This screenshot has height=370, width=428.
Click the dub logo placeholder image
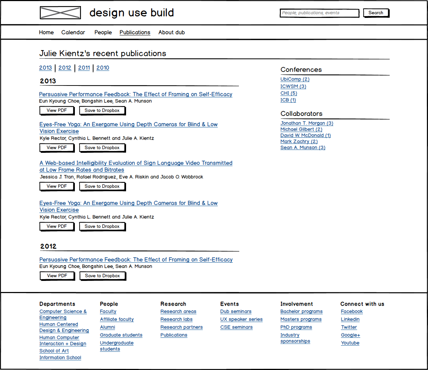(x=60, y=13)
